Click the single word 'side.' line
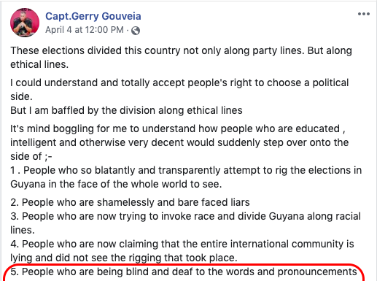The image size is (377, 281). tap(21, 96)
